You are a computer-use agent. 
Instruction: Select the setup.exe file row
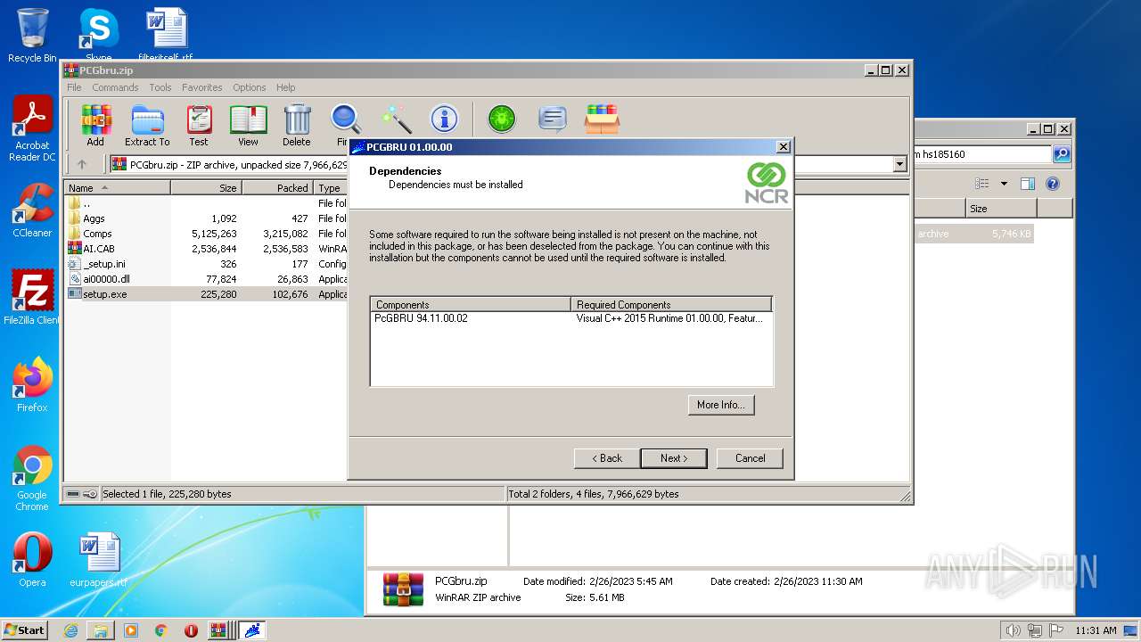tap(206, 294)
